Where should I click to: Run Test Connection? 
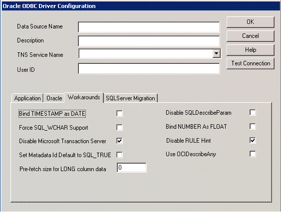click(251, 63)
